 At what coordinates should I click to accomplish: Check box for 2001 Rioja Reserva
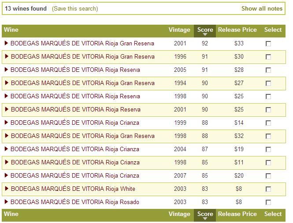tap(268, 110)
